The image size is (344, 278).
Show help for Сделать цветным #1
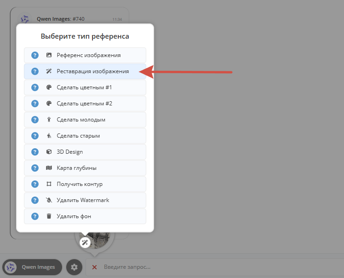click(x=35, y=87)
